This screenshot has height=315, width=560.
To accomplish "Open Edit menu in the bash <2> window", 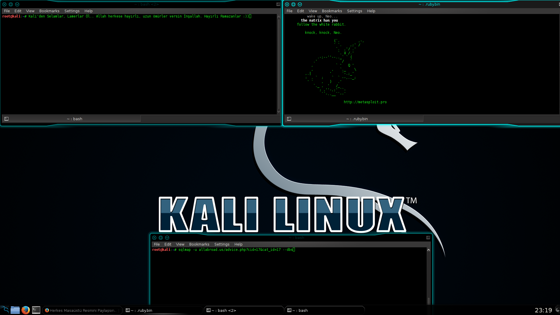I will [18, 11].
